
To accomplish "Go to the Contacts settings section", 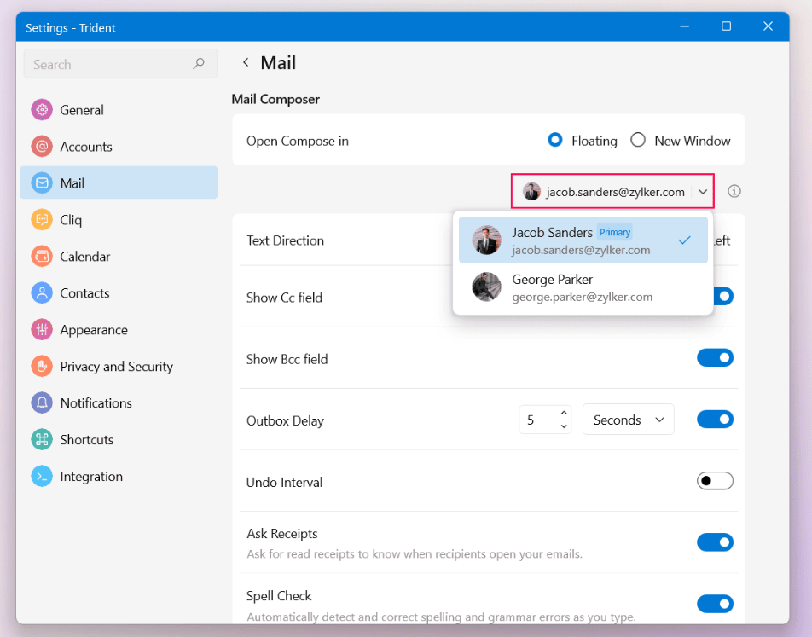I will click(119, 293).
